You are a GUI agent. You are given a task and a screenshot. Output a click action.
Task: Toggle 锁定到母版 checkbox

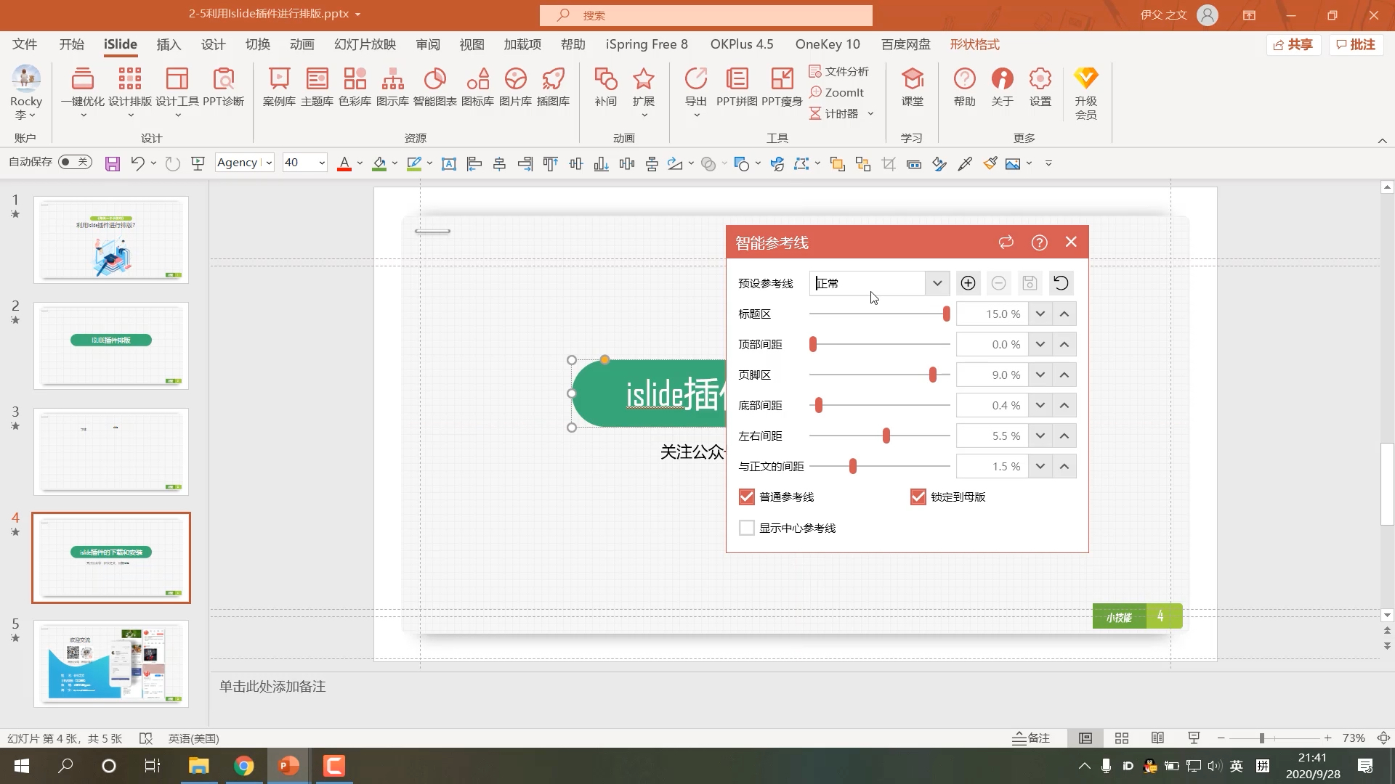click(x=918, y=496)
